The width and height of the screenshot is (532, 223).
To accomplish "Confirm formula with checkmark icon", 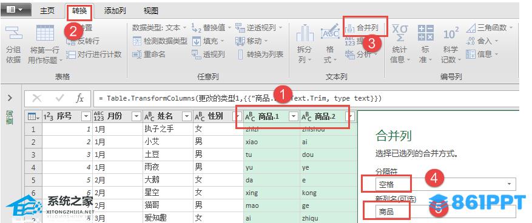I will [60, 99].
